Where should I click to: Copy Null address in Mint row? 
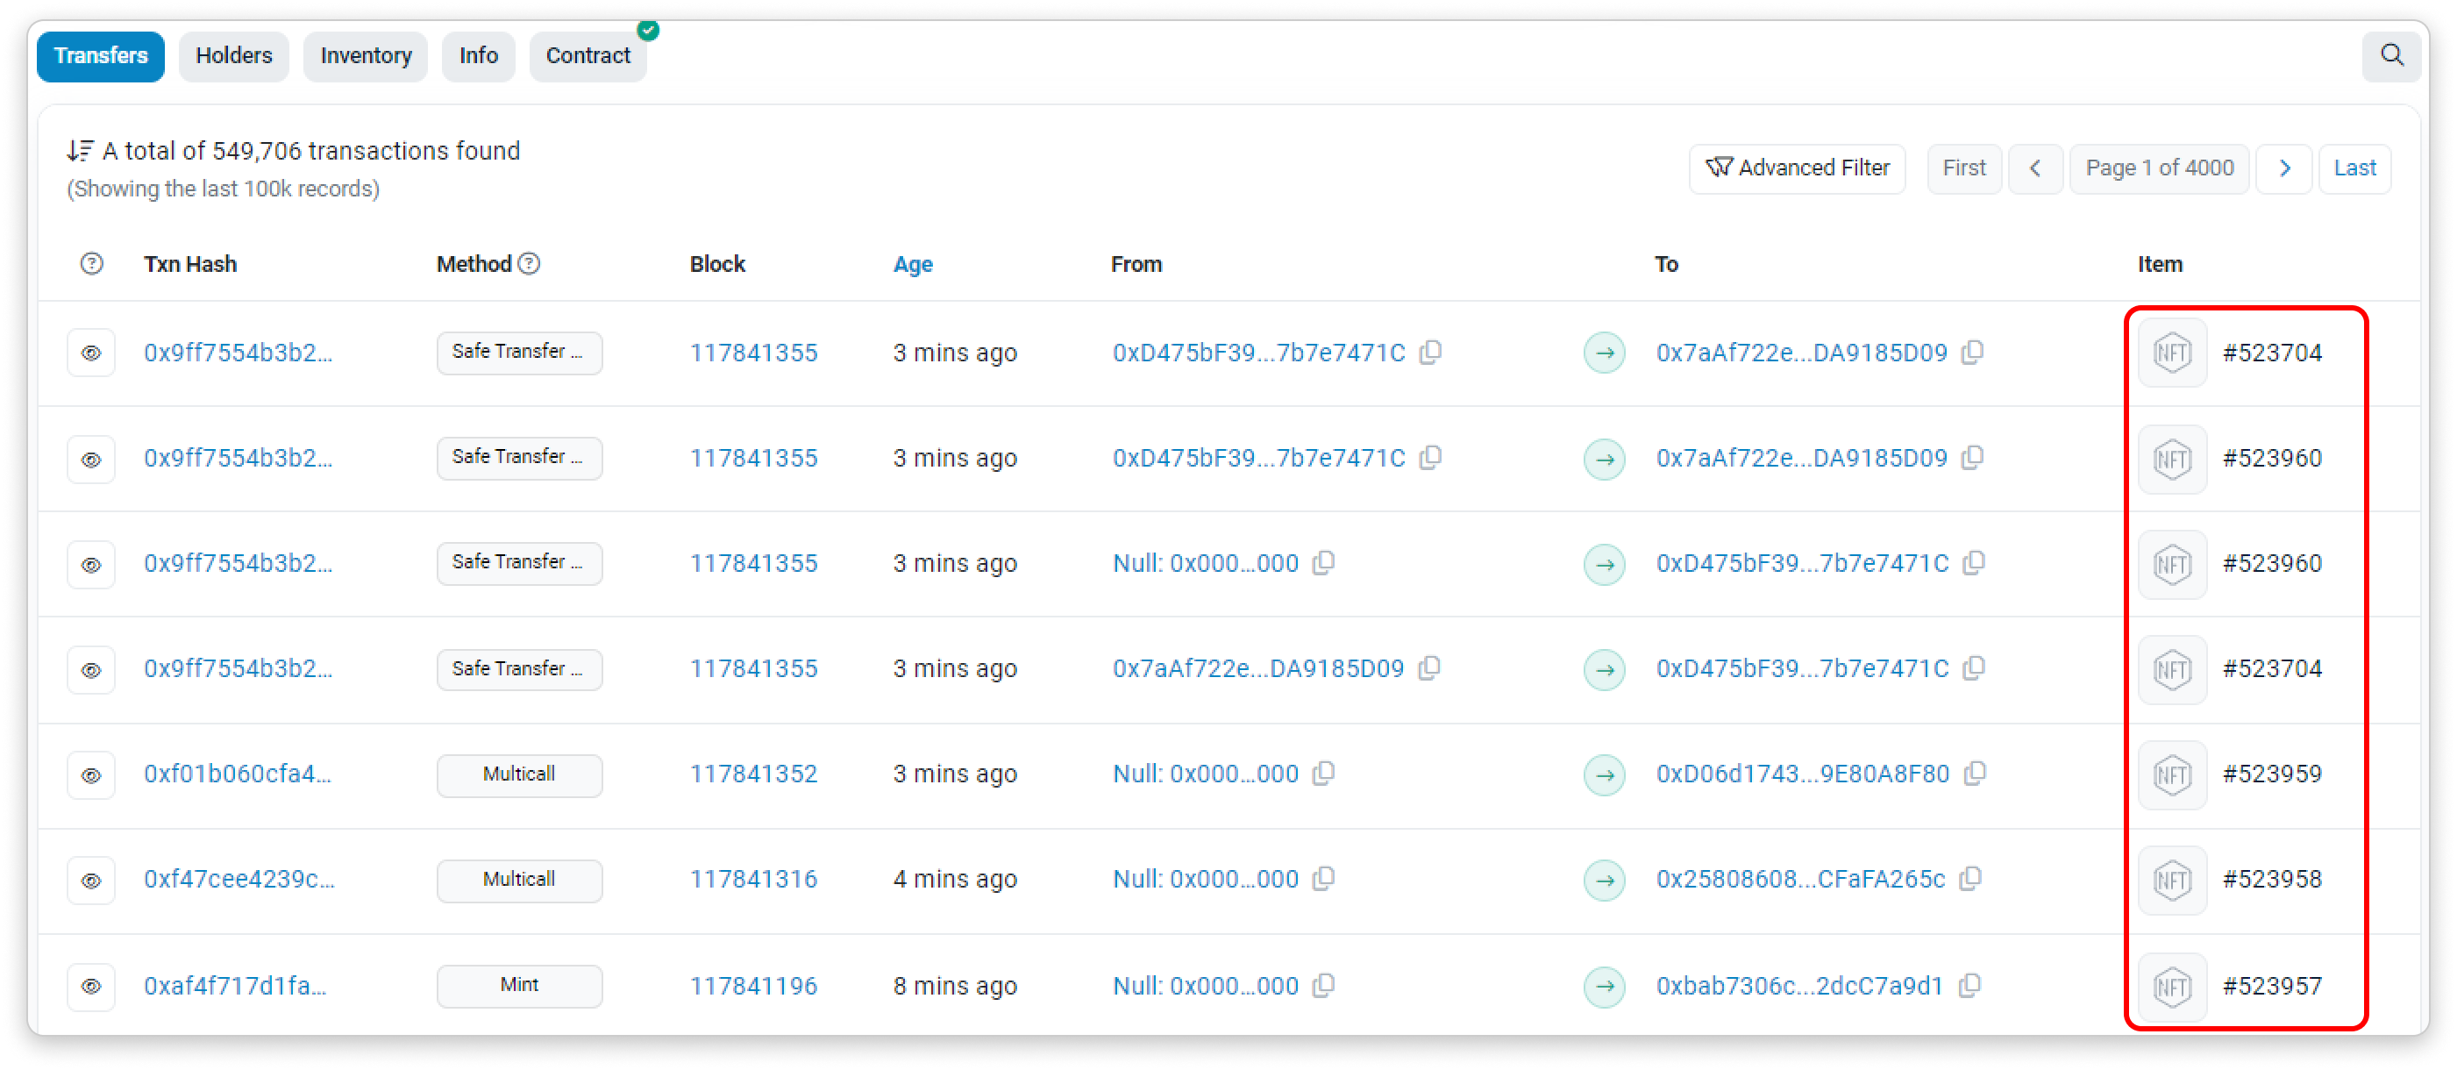click(1323, 985)
